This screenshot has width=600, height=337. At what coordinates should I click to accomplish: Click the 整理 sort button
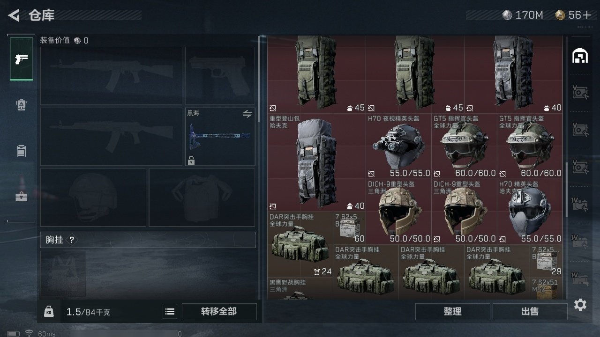click(x=452, y=312)
